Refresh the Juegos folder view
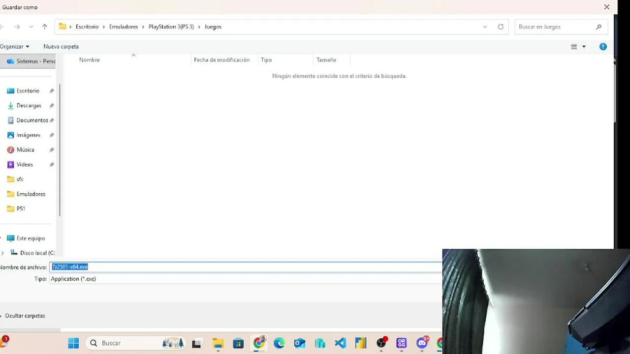This screenshot has height=354, width=630. pyautogui.click(x=501, y=27)
